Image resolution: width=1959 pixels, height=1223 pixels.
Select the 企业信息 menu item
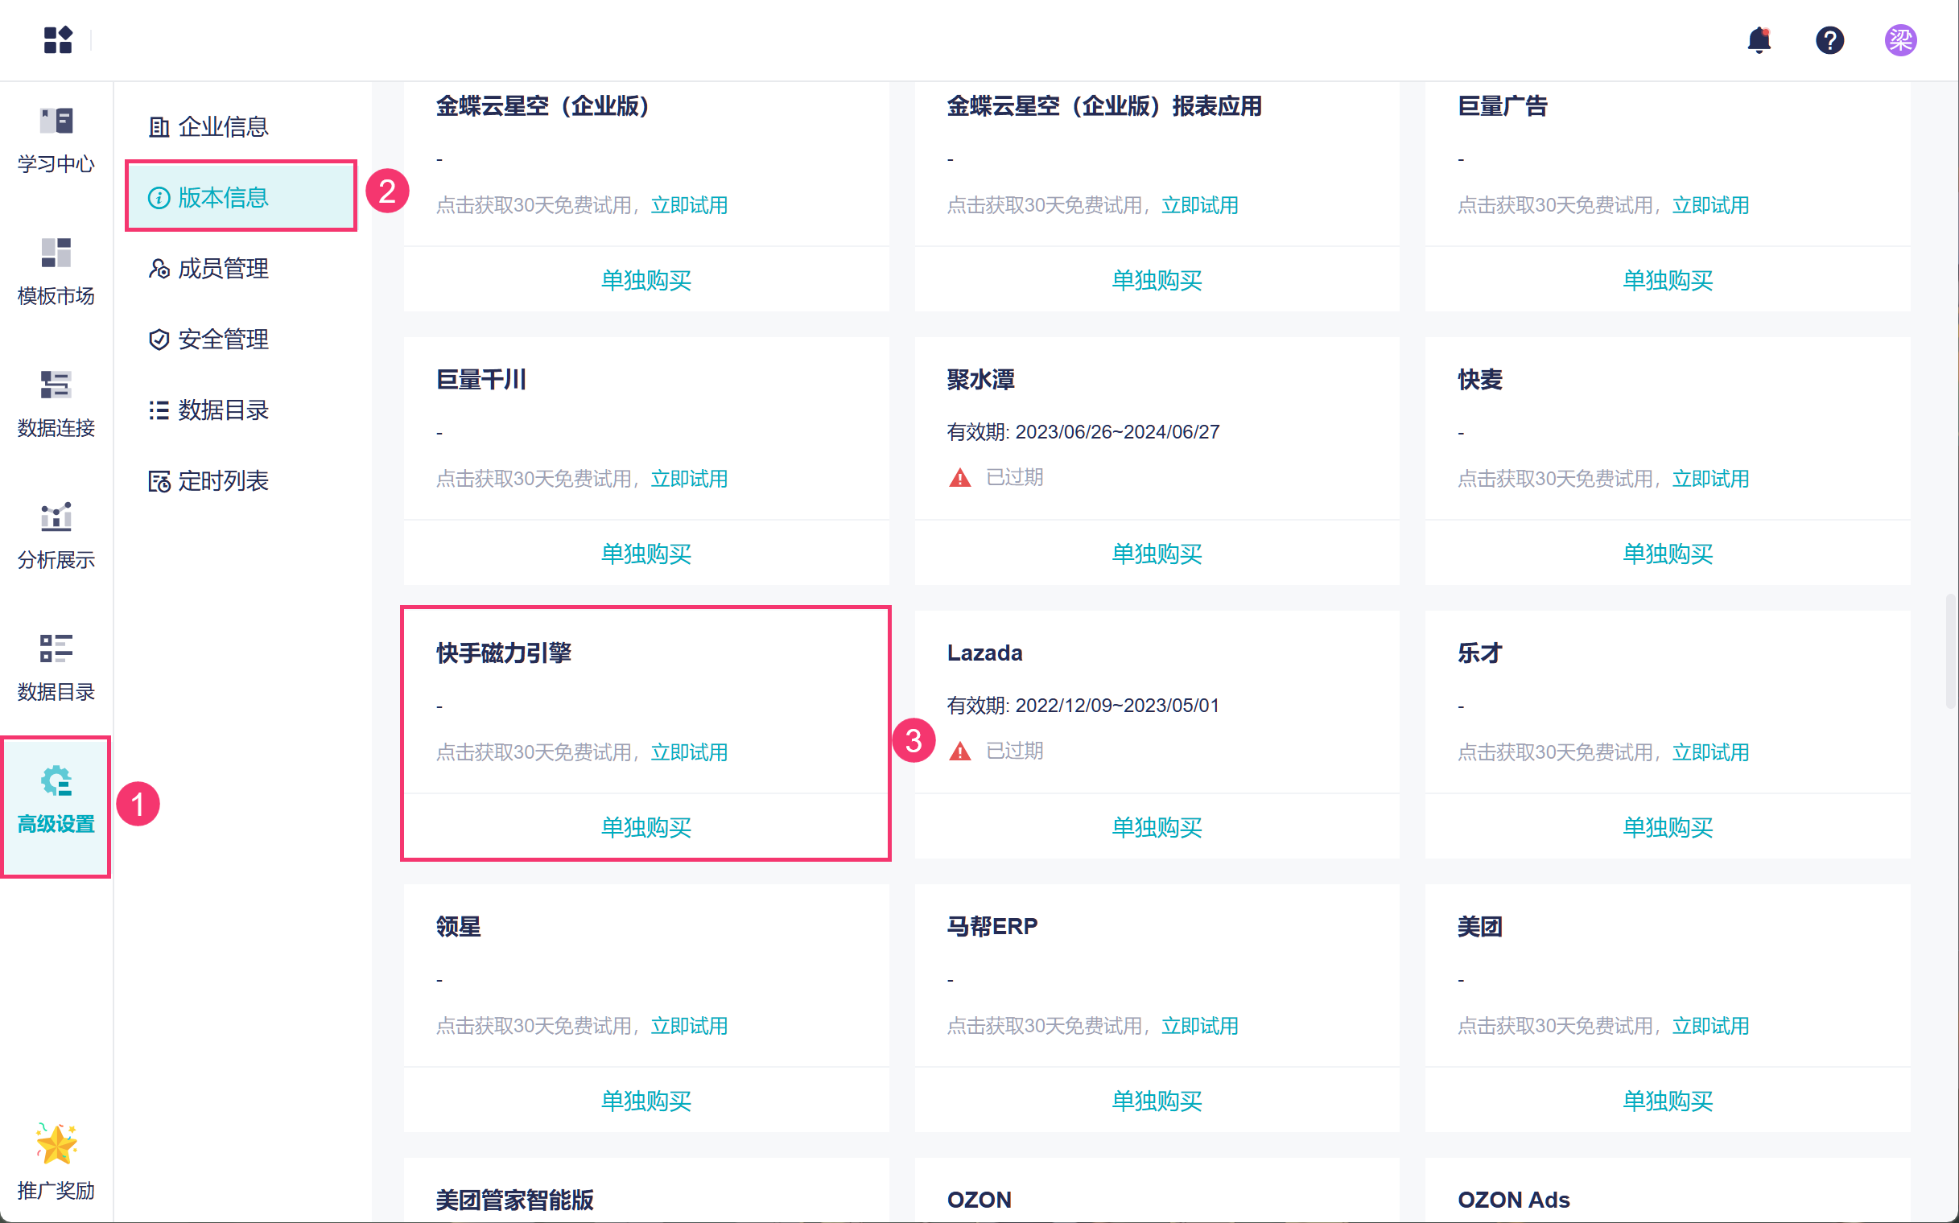[x=222, y=126]
